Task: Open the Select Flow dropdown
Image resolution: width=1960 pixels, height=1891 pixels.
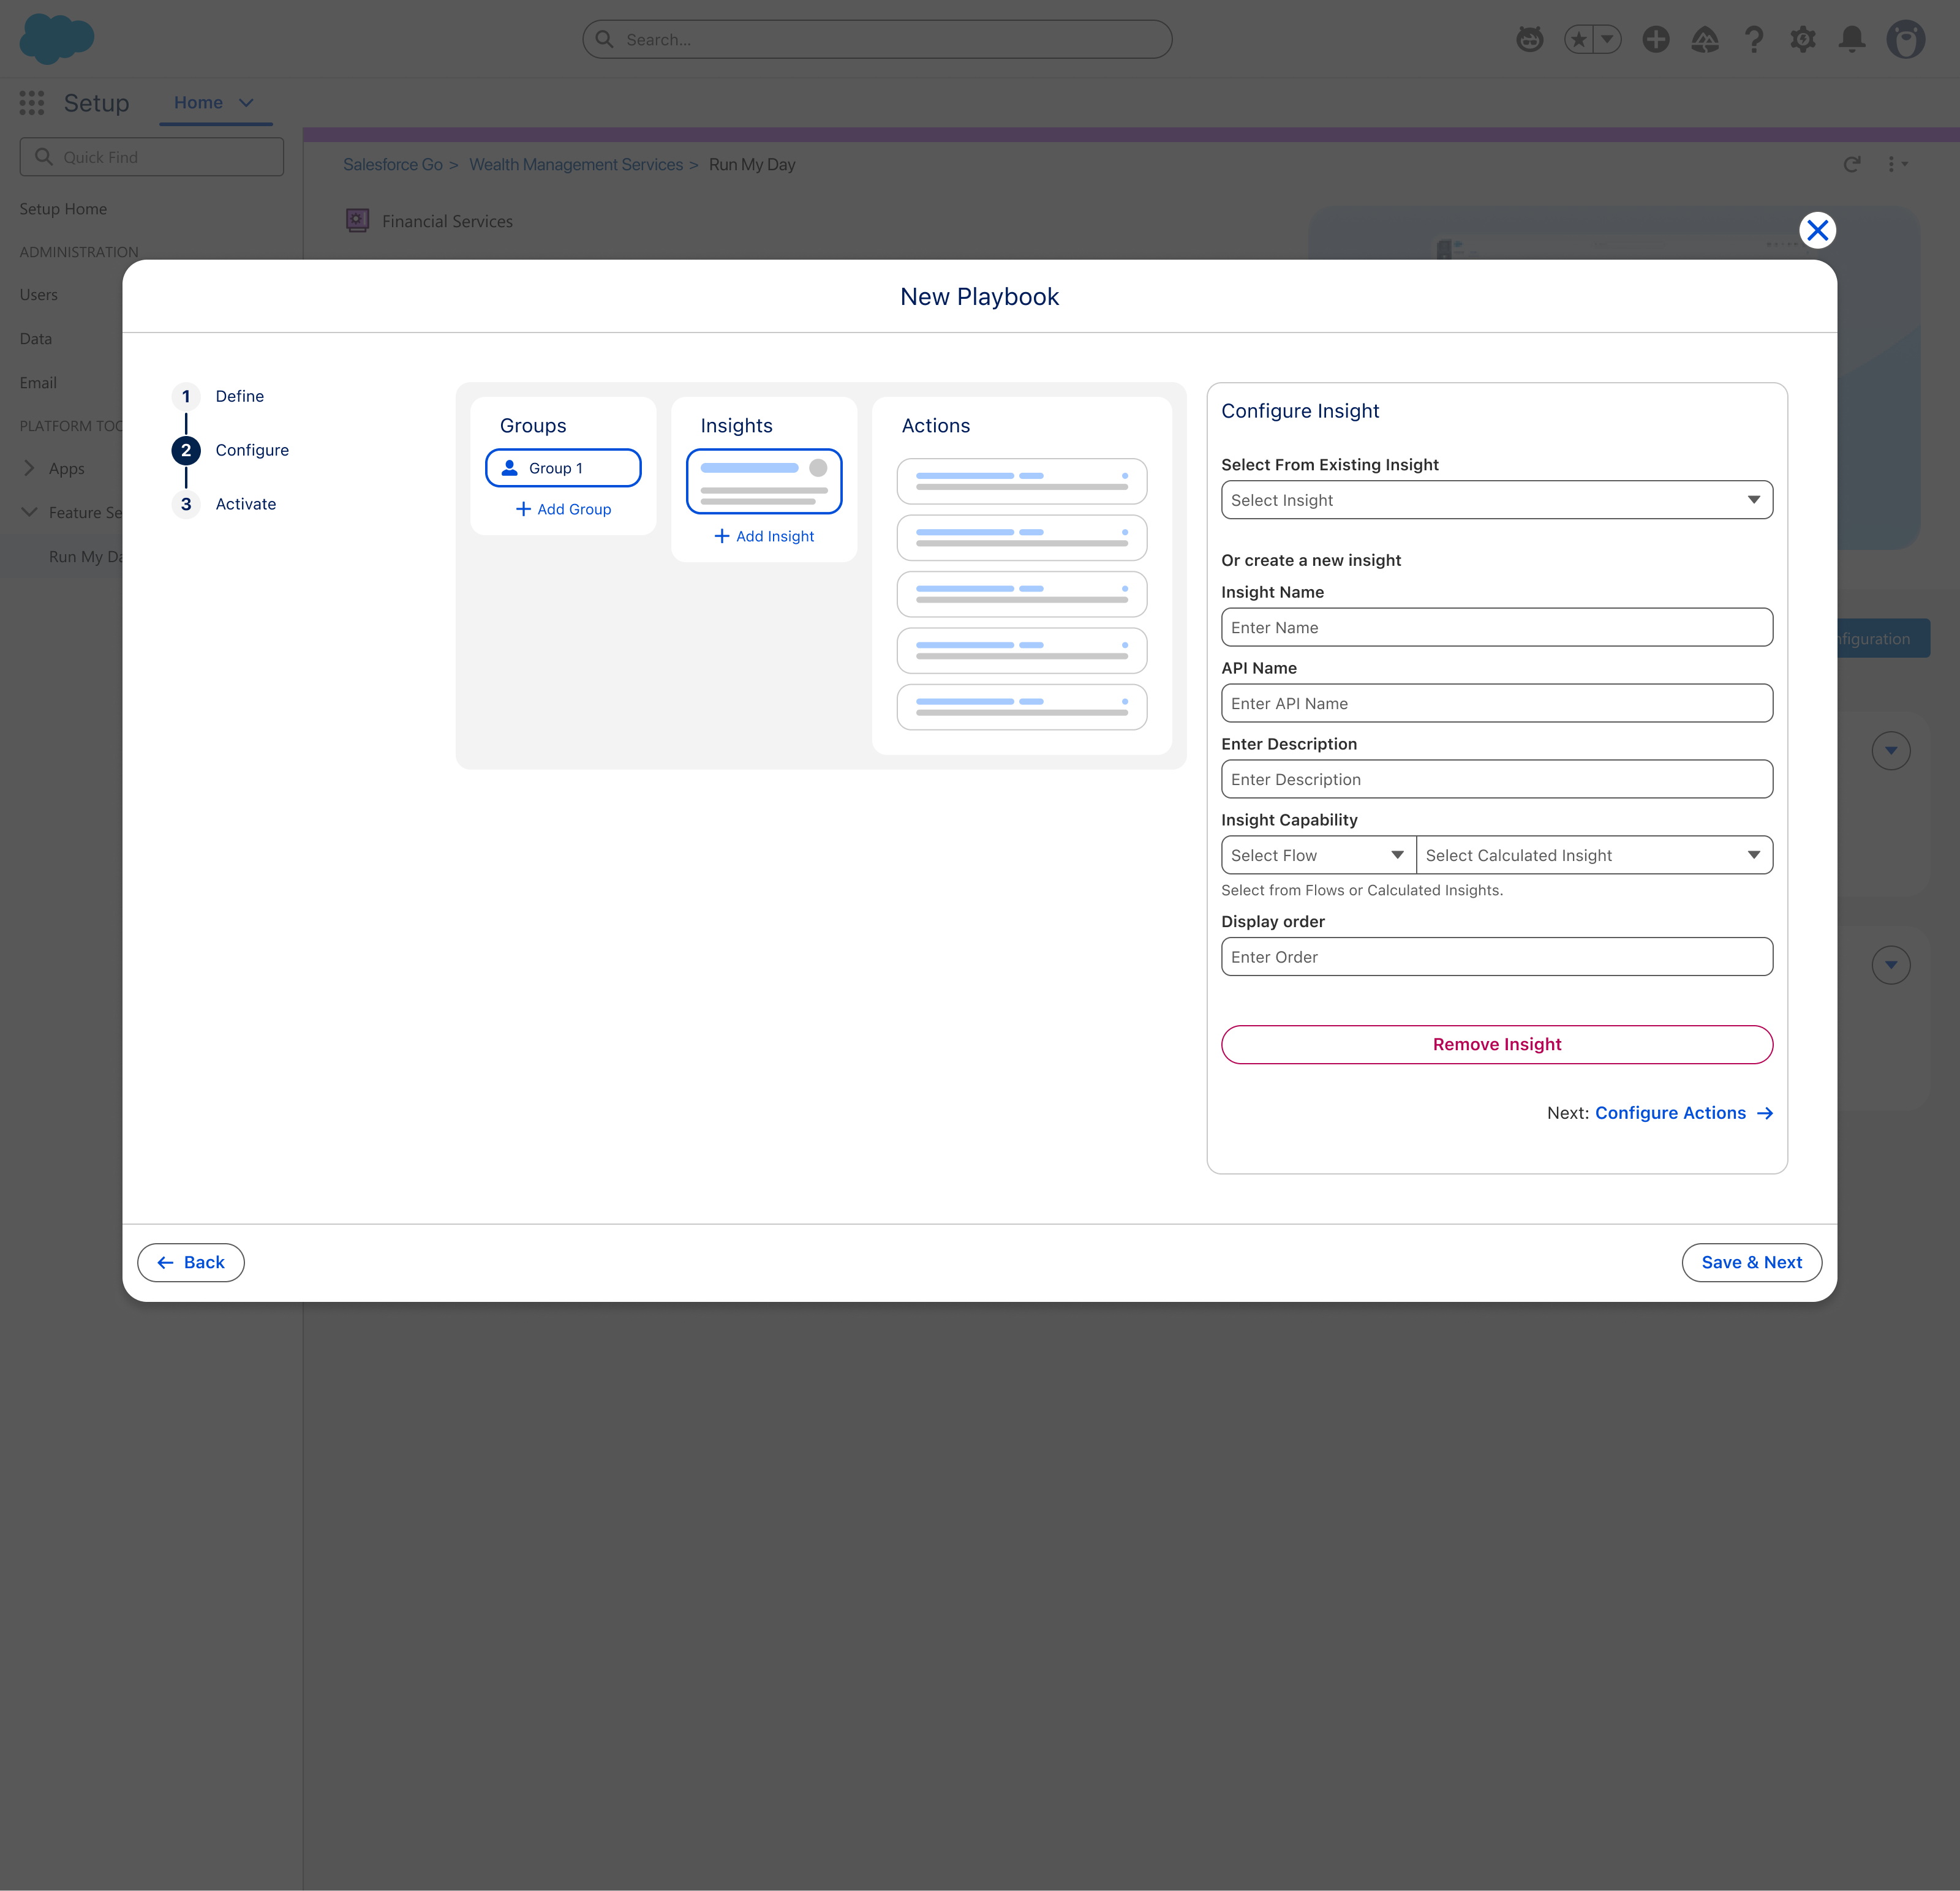Action: 1318,855
